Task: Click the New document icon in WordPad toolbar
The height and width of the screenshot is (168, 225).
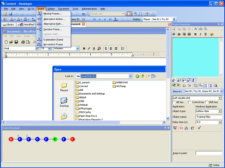Action: [x=6, y=42]
